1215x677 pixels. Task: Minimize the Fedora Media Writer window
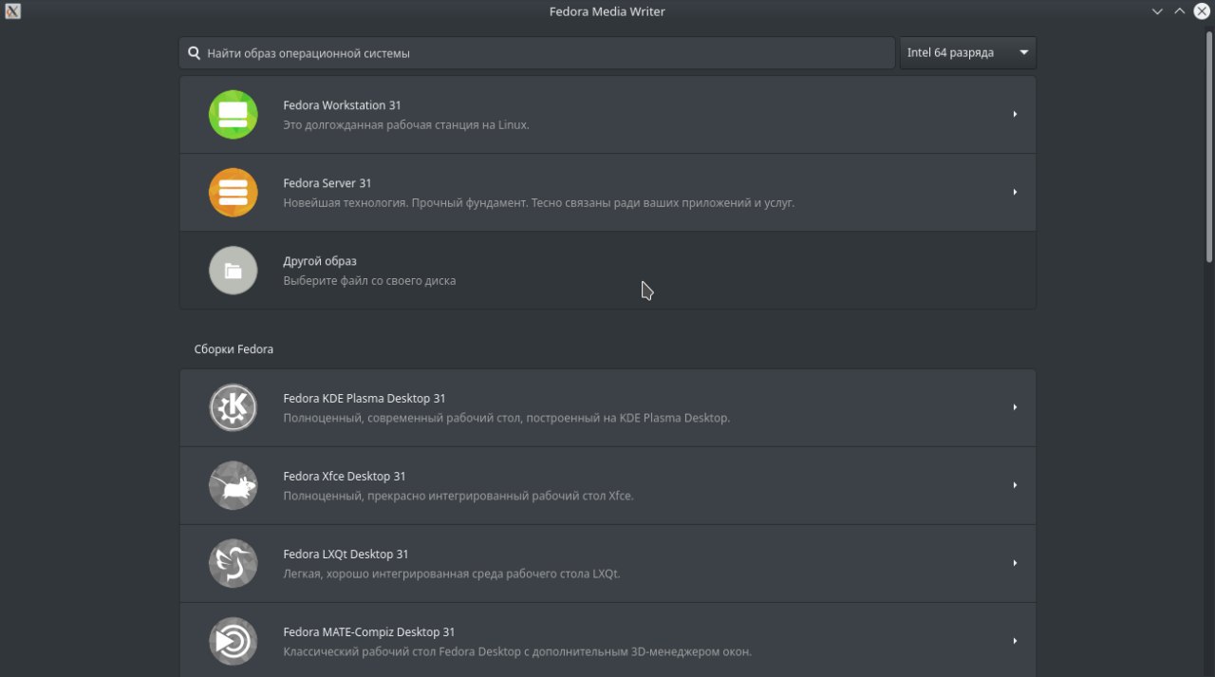[1157, 11]
